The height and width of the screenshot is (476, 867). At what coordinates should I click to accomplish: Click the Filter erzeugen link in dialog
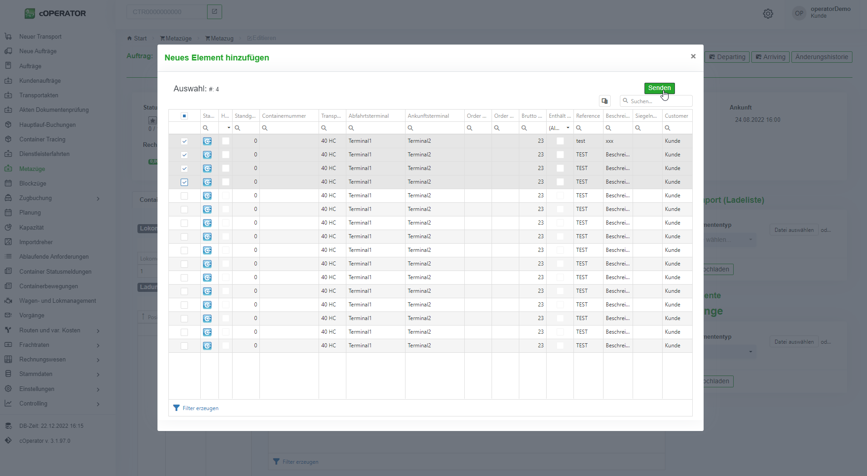[200, 408]
